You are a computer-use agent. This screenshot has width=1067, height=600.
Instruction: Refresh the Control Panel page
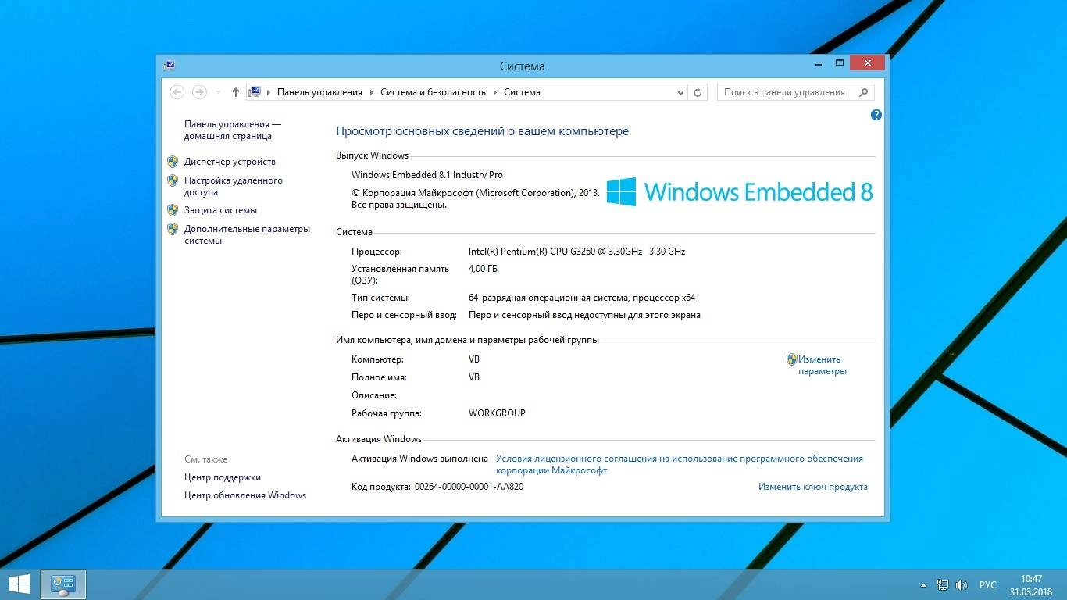[x=698, y=92]
